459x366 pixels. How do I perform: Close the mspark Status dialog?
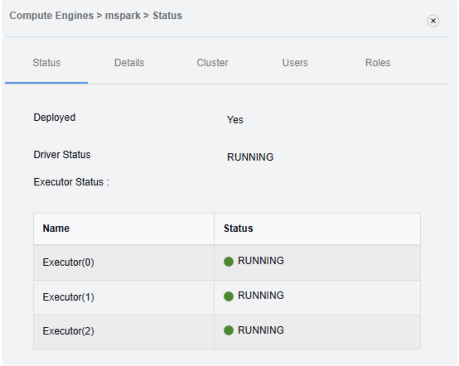[433, 21]
